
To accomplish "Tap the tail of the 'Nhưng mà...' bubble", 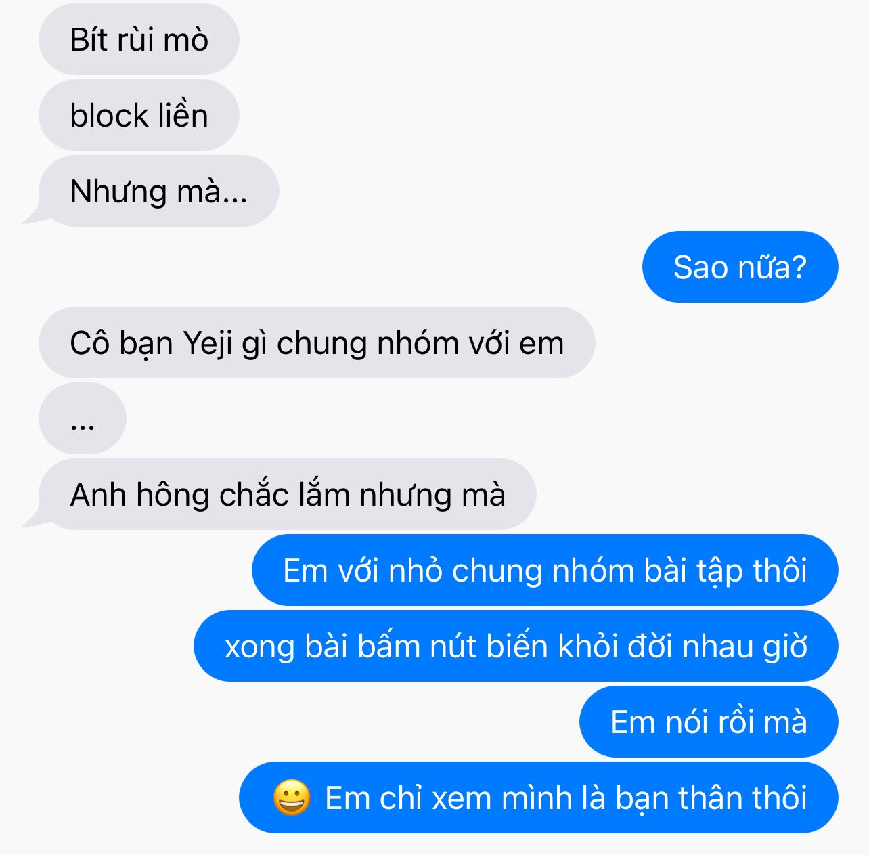I will pyautogui.click(x=32, y=215).
